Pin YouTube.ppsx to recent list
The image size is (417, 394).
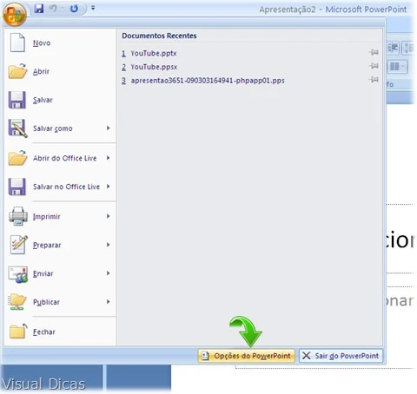point(374,66)
